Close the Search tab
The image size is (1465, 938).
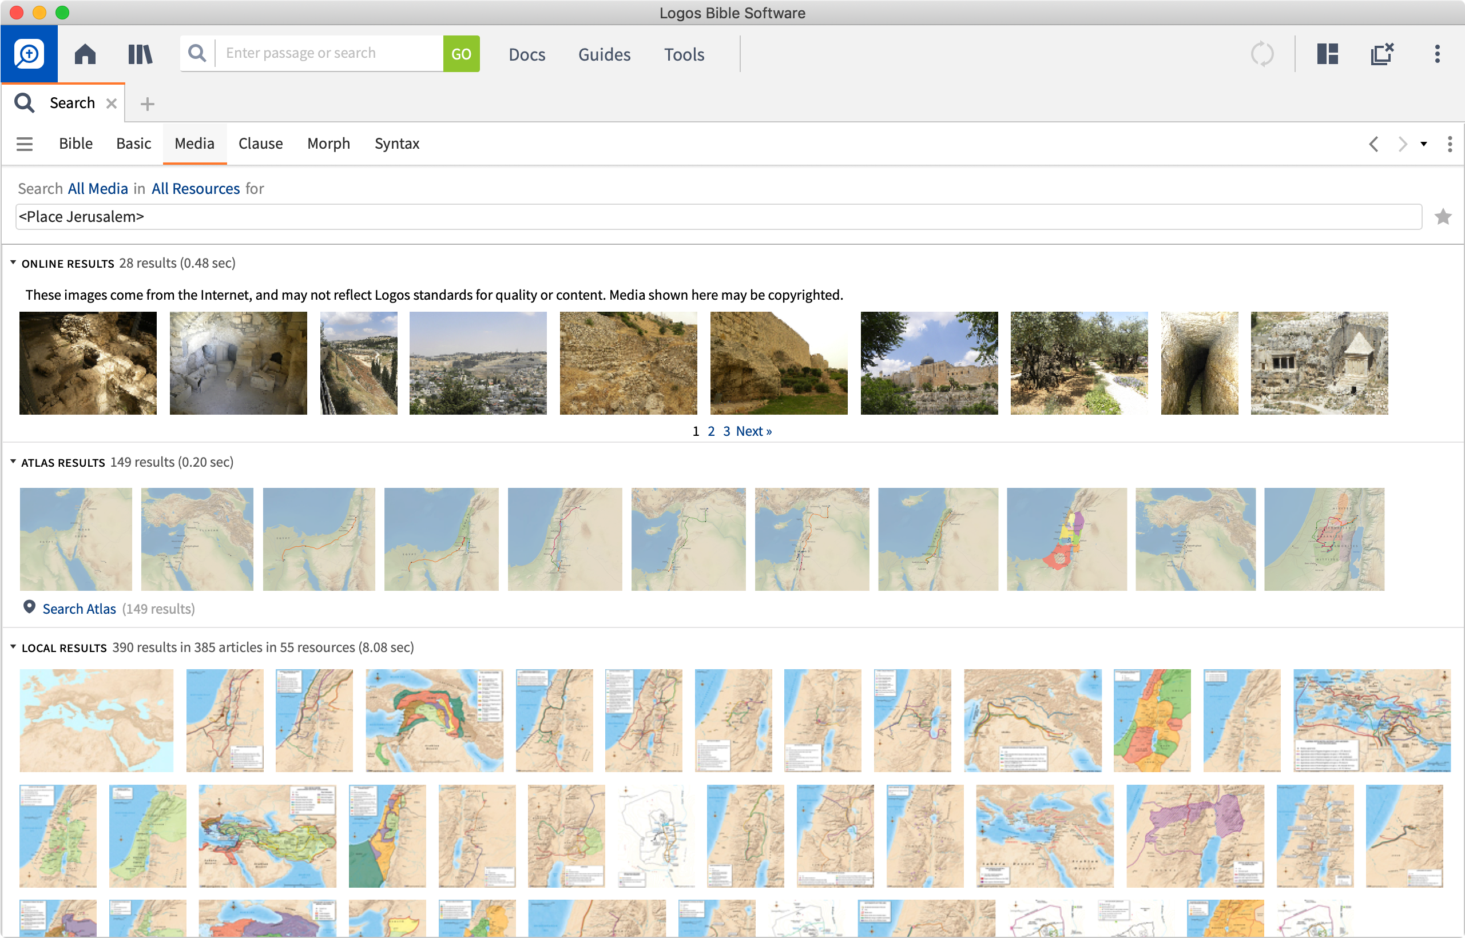112,104
